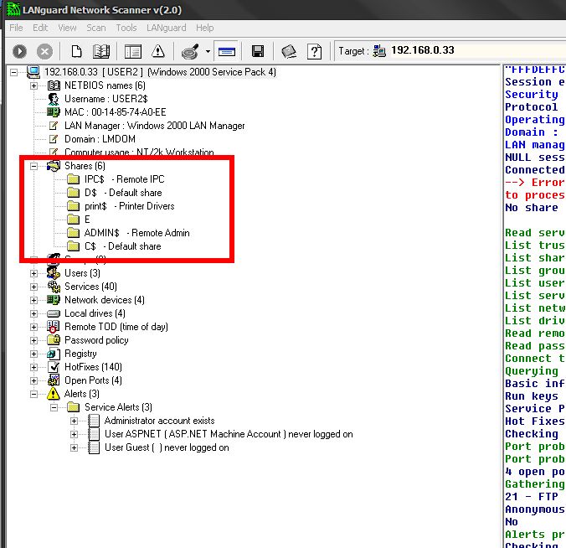
Task: Open the View menu
Action: point(67,28)
